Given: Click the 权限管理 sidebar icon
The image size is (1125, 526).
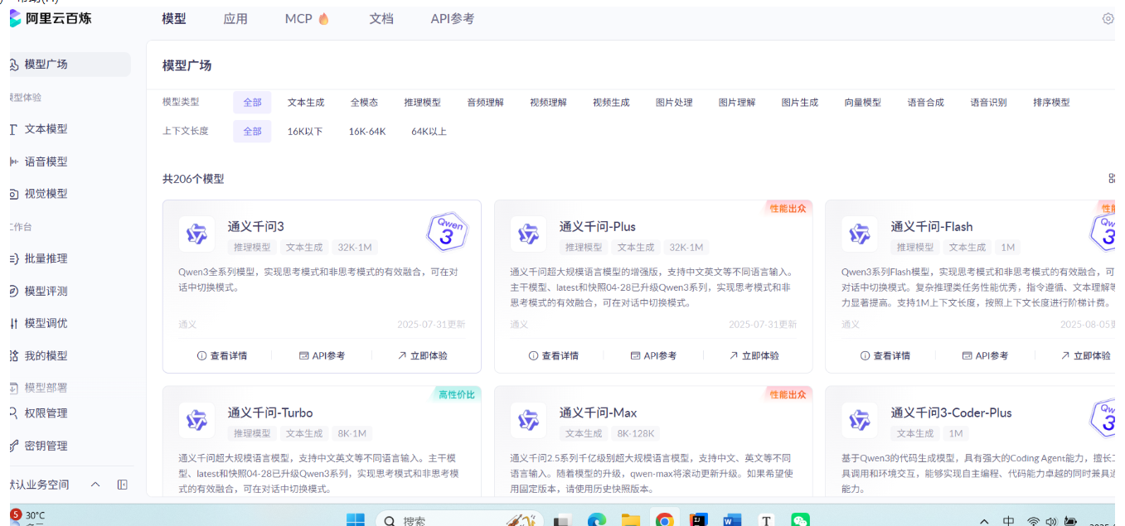Looking at the screenshot, I should coord(13,413).
